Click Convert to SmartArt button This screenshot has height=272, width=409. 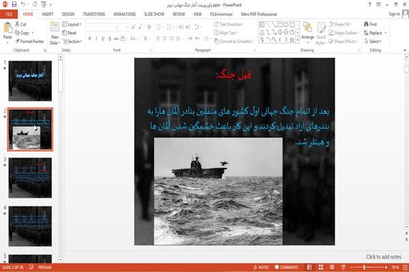pyautogui.click(x=234, y=41)
